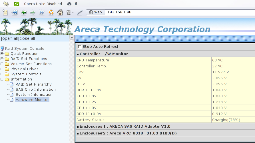This screenshot has height=143, width=255.
Task: Click the Opera Unite Disabled label
Action: tap(43, 4)
